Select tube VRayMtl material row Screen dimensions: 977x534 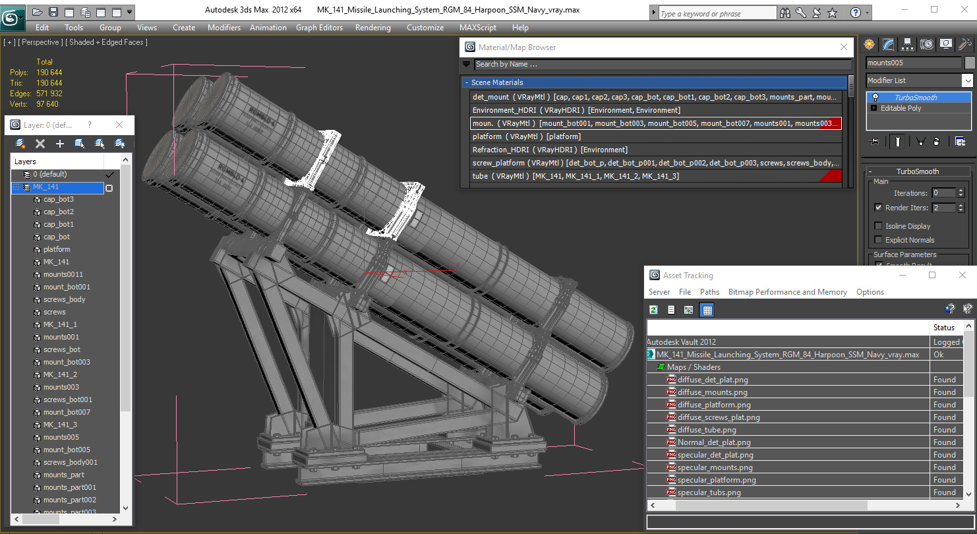pos(656,176)
